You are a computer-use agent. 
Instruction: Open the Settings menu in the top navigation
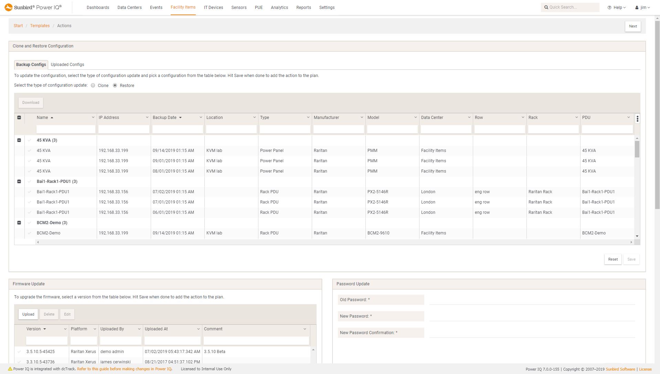326,7
